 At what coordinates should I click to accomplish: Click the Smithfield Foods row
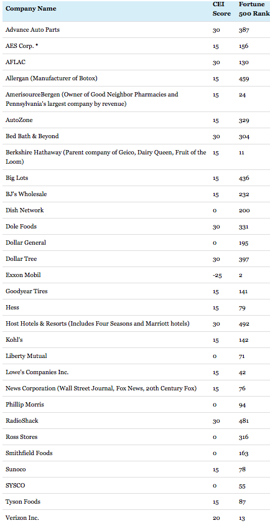pyautogui.click(x=135, y=453)
